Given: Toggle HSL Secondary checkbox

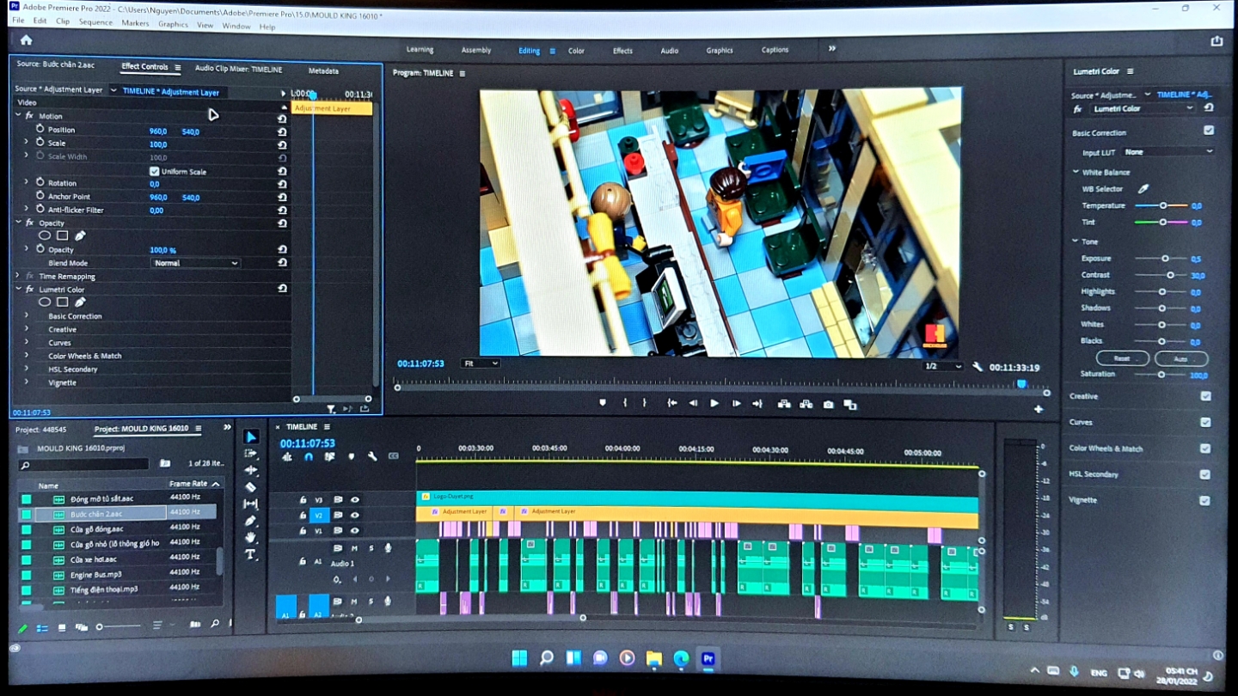Looking at the screenshot, I should click(x=1205, y=474).
